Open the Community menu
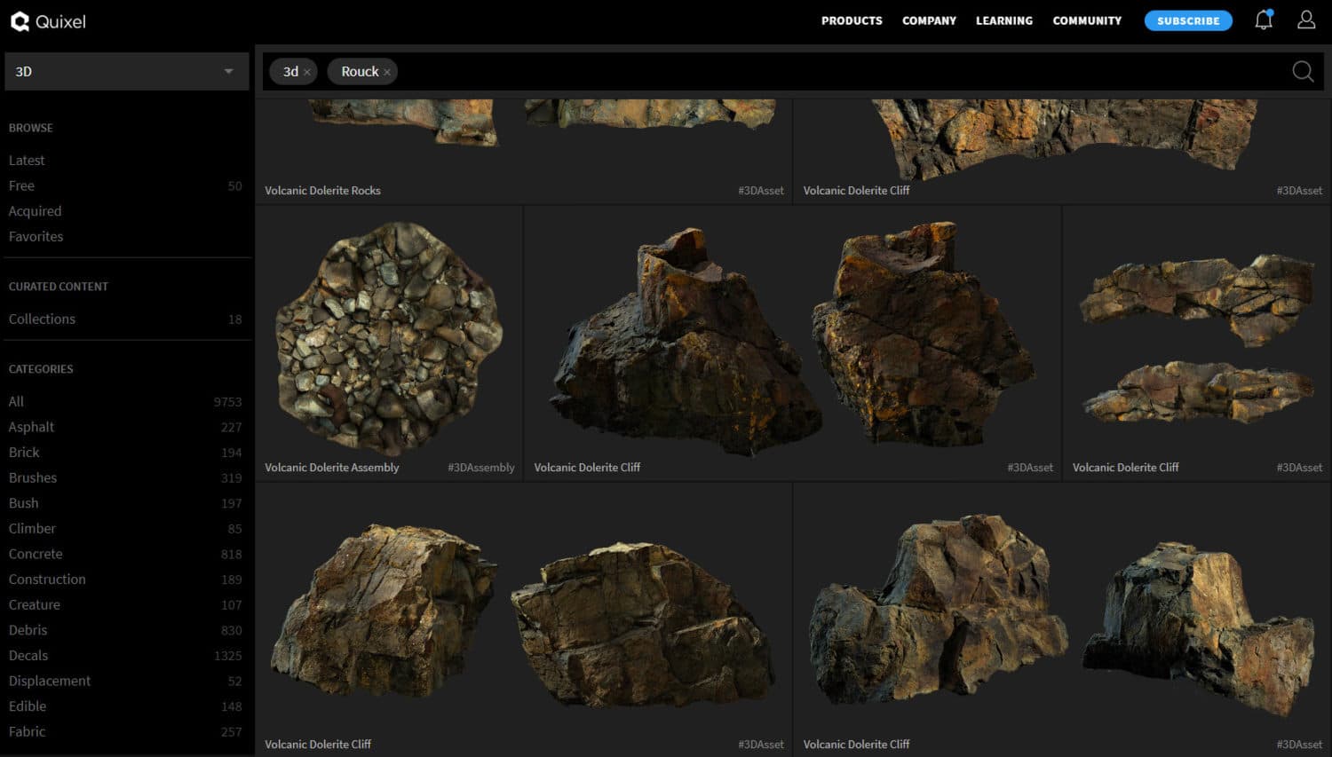Screen dimensions: 1332x757 1087,20
